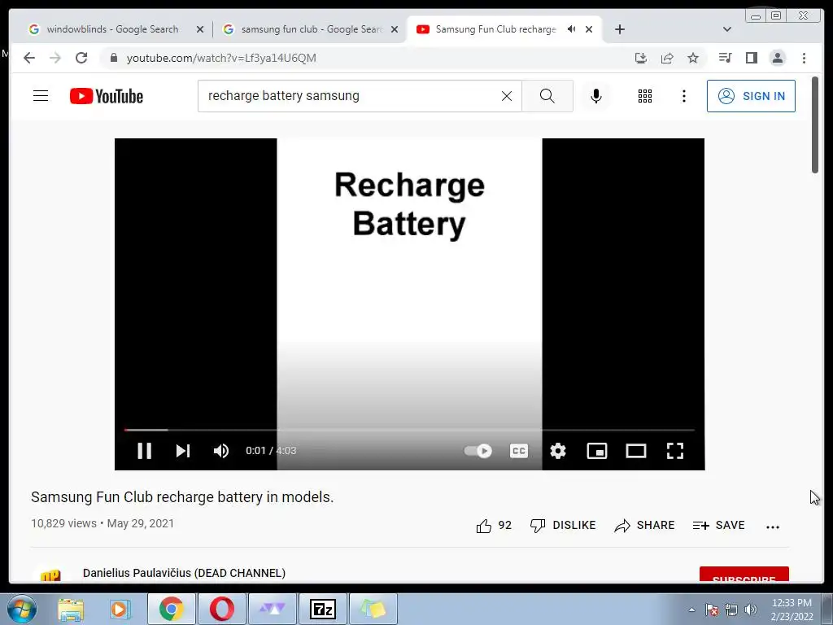Open Windows Explorer from taskbar
This screenshot has height=625, width=833.
[x=70, y=609]
